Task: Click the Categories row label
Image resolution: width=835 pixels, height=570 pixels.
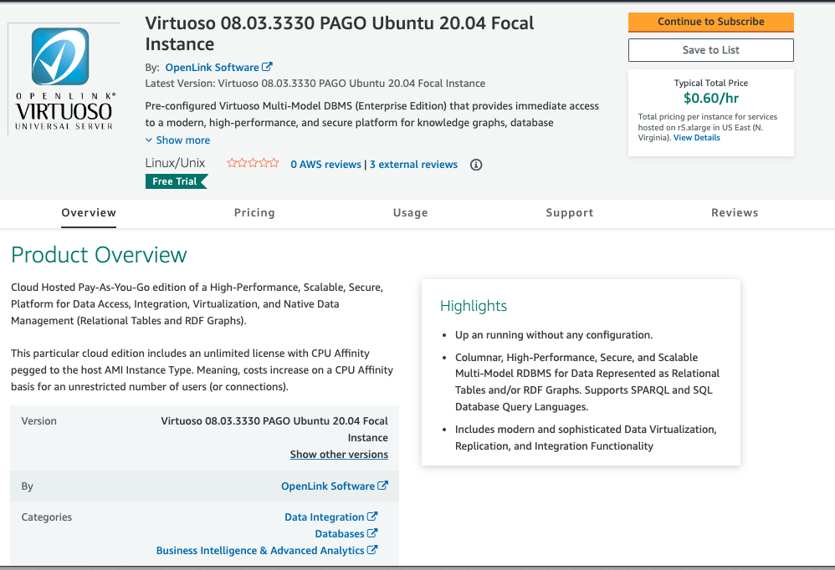Action: point(46,517)
